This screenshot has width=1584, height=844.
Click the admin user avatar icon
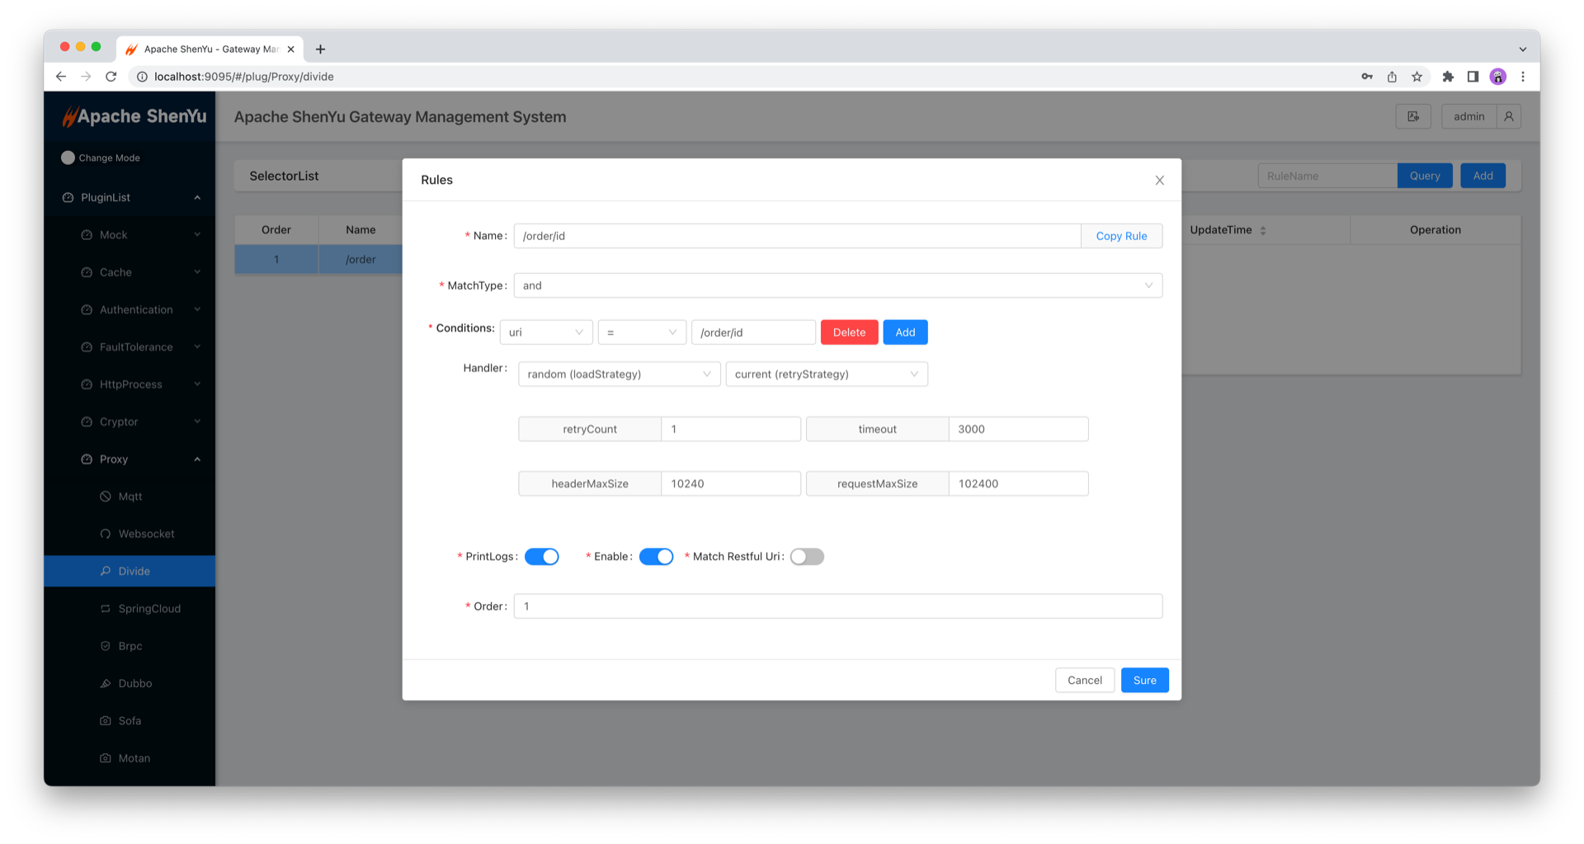click(1508, 116)
